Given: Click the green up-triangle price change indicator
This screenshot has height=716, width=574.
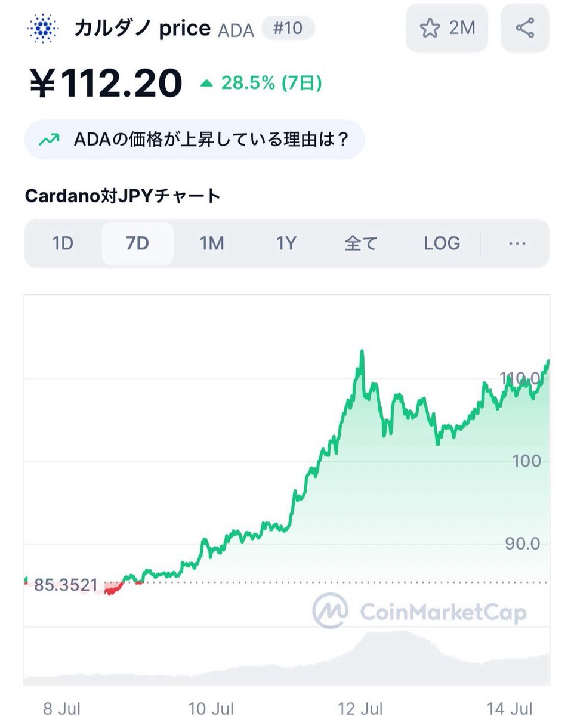Looking at the screenshot, I should 206,84.
